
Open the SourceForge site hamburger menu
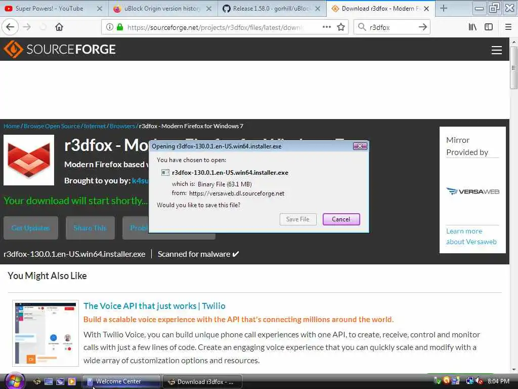click(497, 50)
